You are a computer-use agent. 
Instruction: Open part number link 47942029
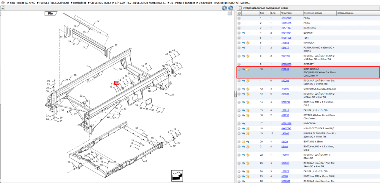click(x=286, y=18)
